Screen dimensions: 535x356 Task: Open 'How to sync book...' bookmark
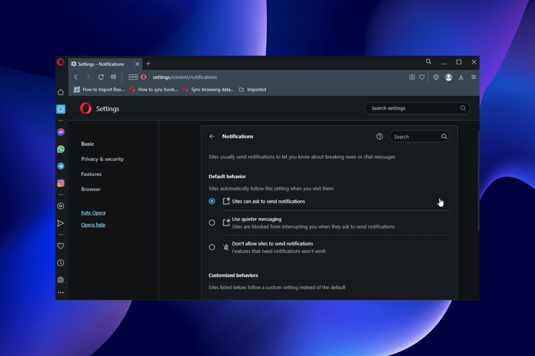[x=154, y=90]
